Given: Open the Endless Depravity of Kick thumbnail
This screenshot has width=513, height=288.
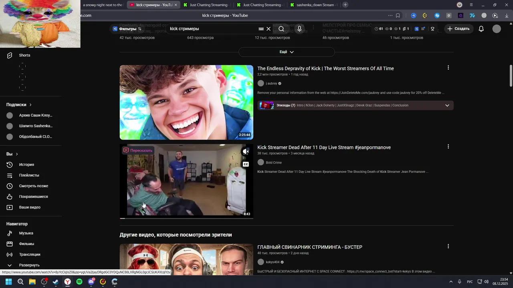Looking at the screenshot, I should pos(186,102).
